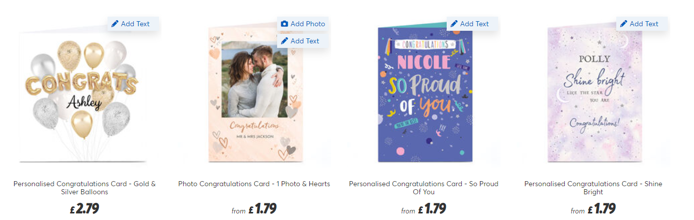Open So Proud Of You card title link

[x=424, y=188]
